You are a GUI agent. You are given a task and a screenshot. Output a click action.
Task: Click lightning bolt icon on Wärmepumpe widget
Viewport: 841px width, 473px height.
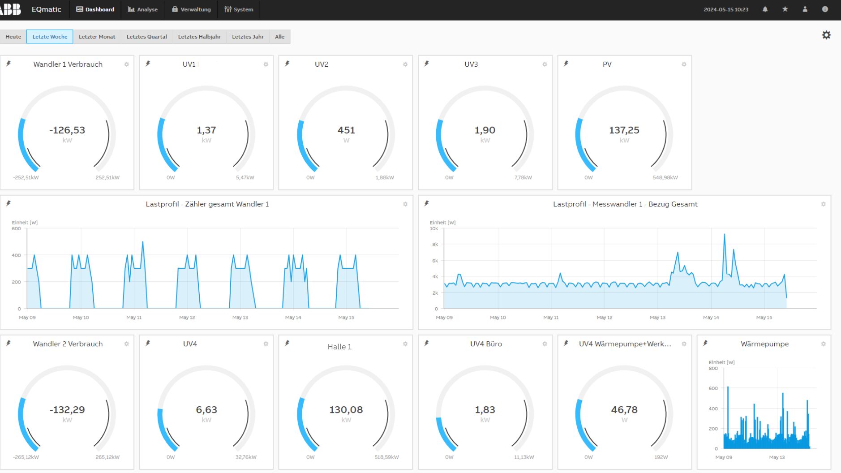[x=705, y=343]
